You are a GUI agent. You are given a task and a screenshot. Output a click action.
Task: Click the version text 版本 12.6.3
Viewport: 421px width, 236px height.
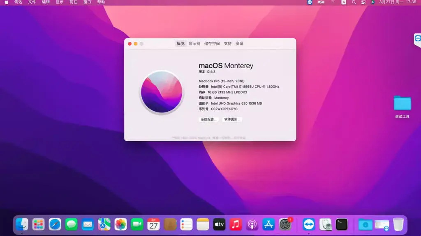(x=207, y=72)
